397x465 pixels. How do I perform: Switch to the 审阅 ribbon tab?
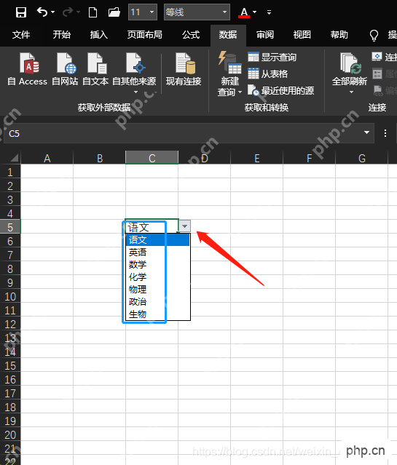(x=265, y=35)
